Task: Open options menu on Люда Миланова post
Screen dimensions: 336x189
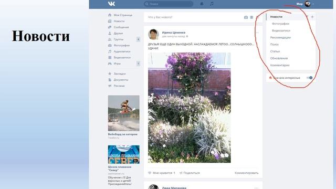Action: coord(257,188)
